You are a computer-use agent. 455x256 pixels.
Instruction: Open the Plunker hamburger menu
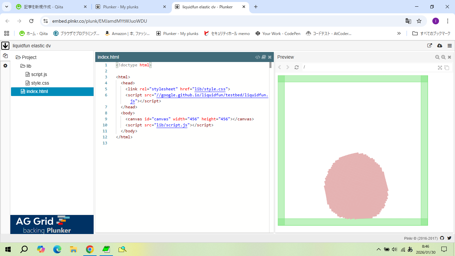450,46
